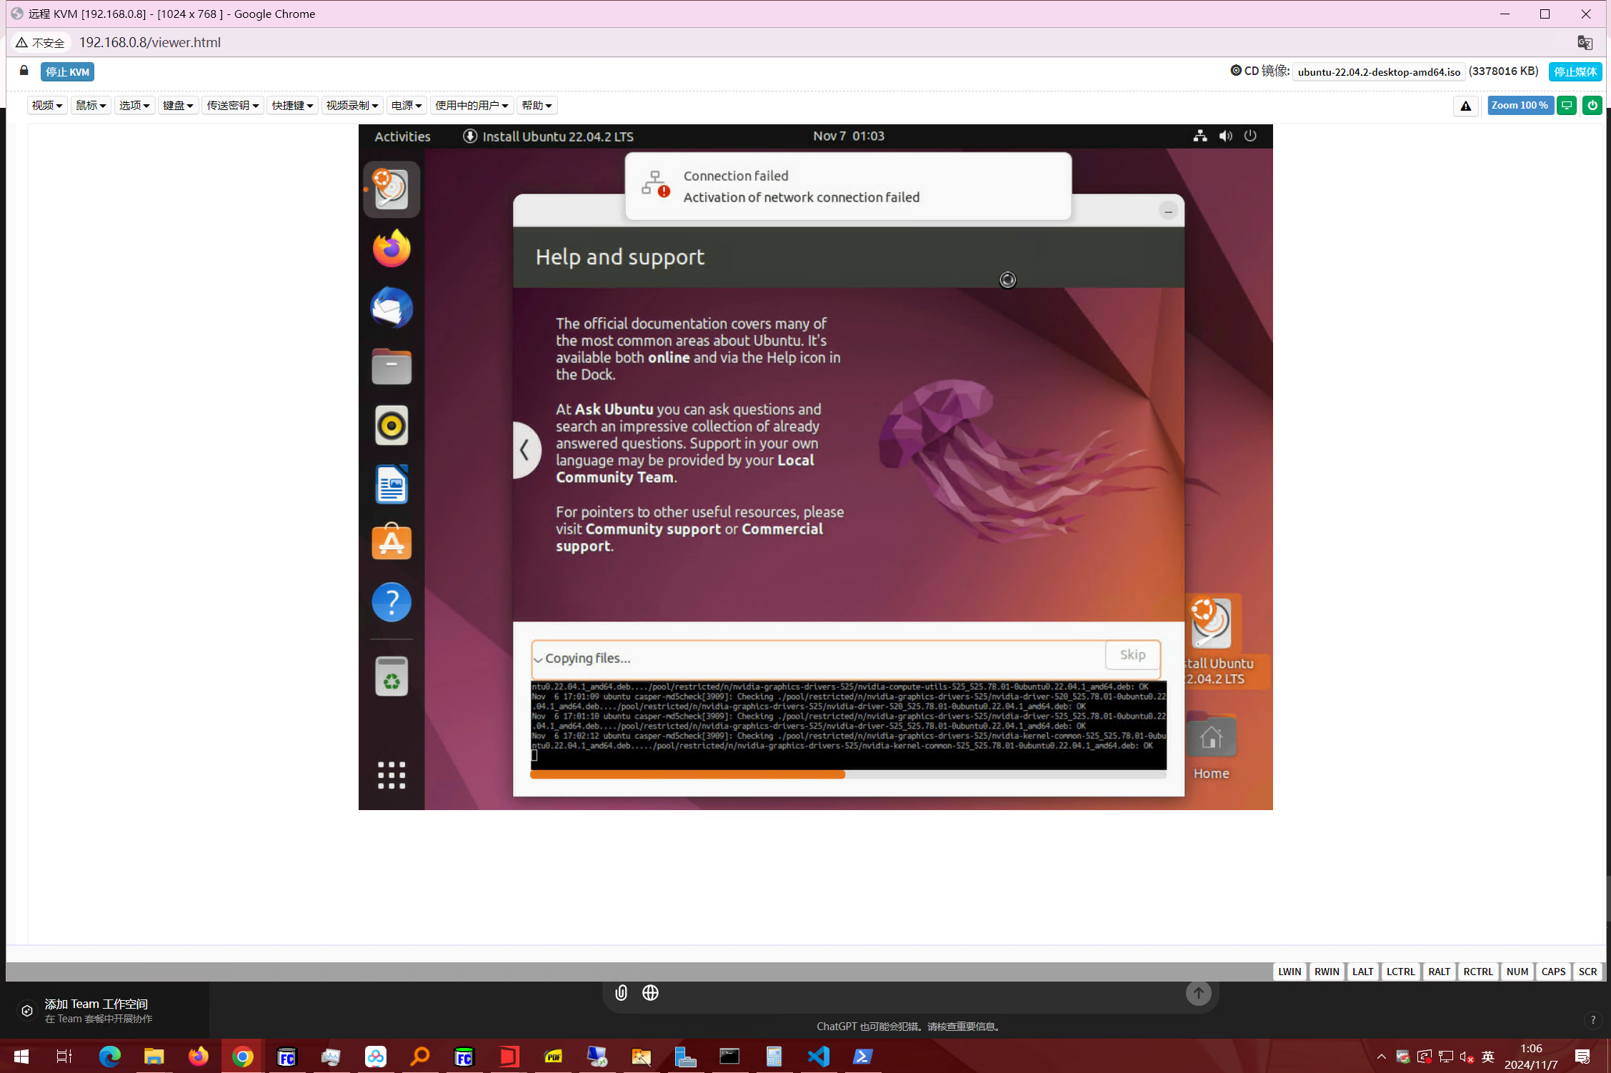
Task: Click the 停止 KVM button
Action: [67, 72]
